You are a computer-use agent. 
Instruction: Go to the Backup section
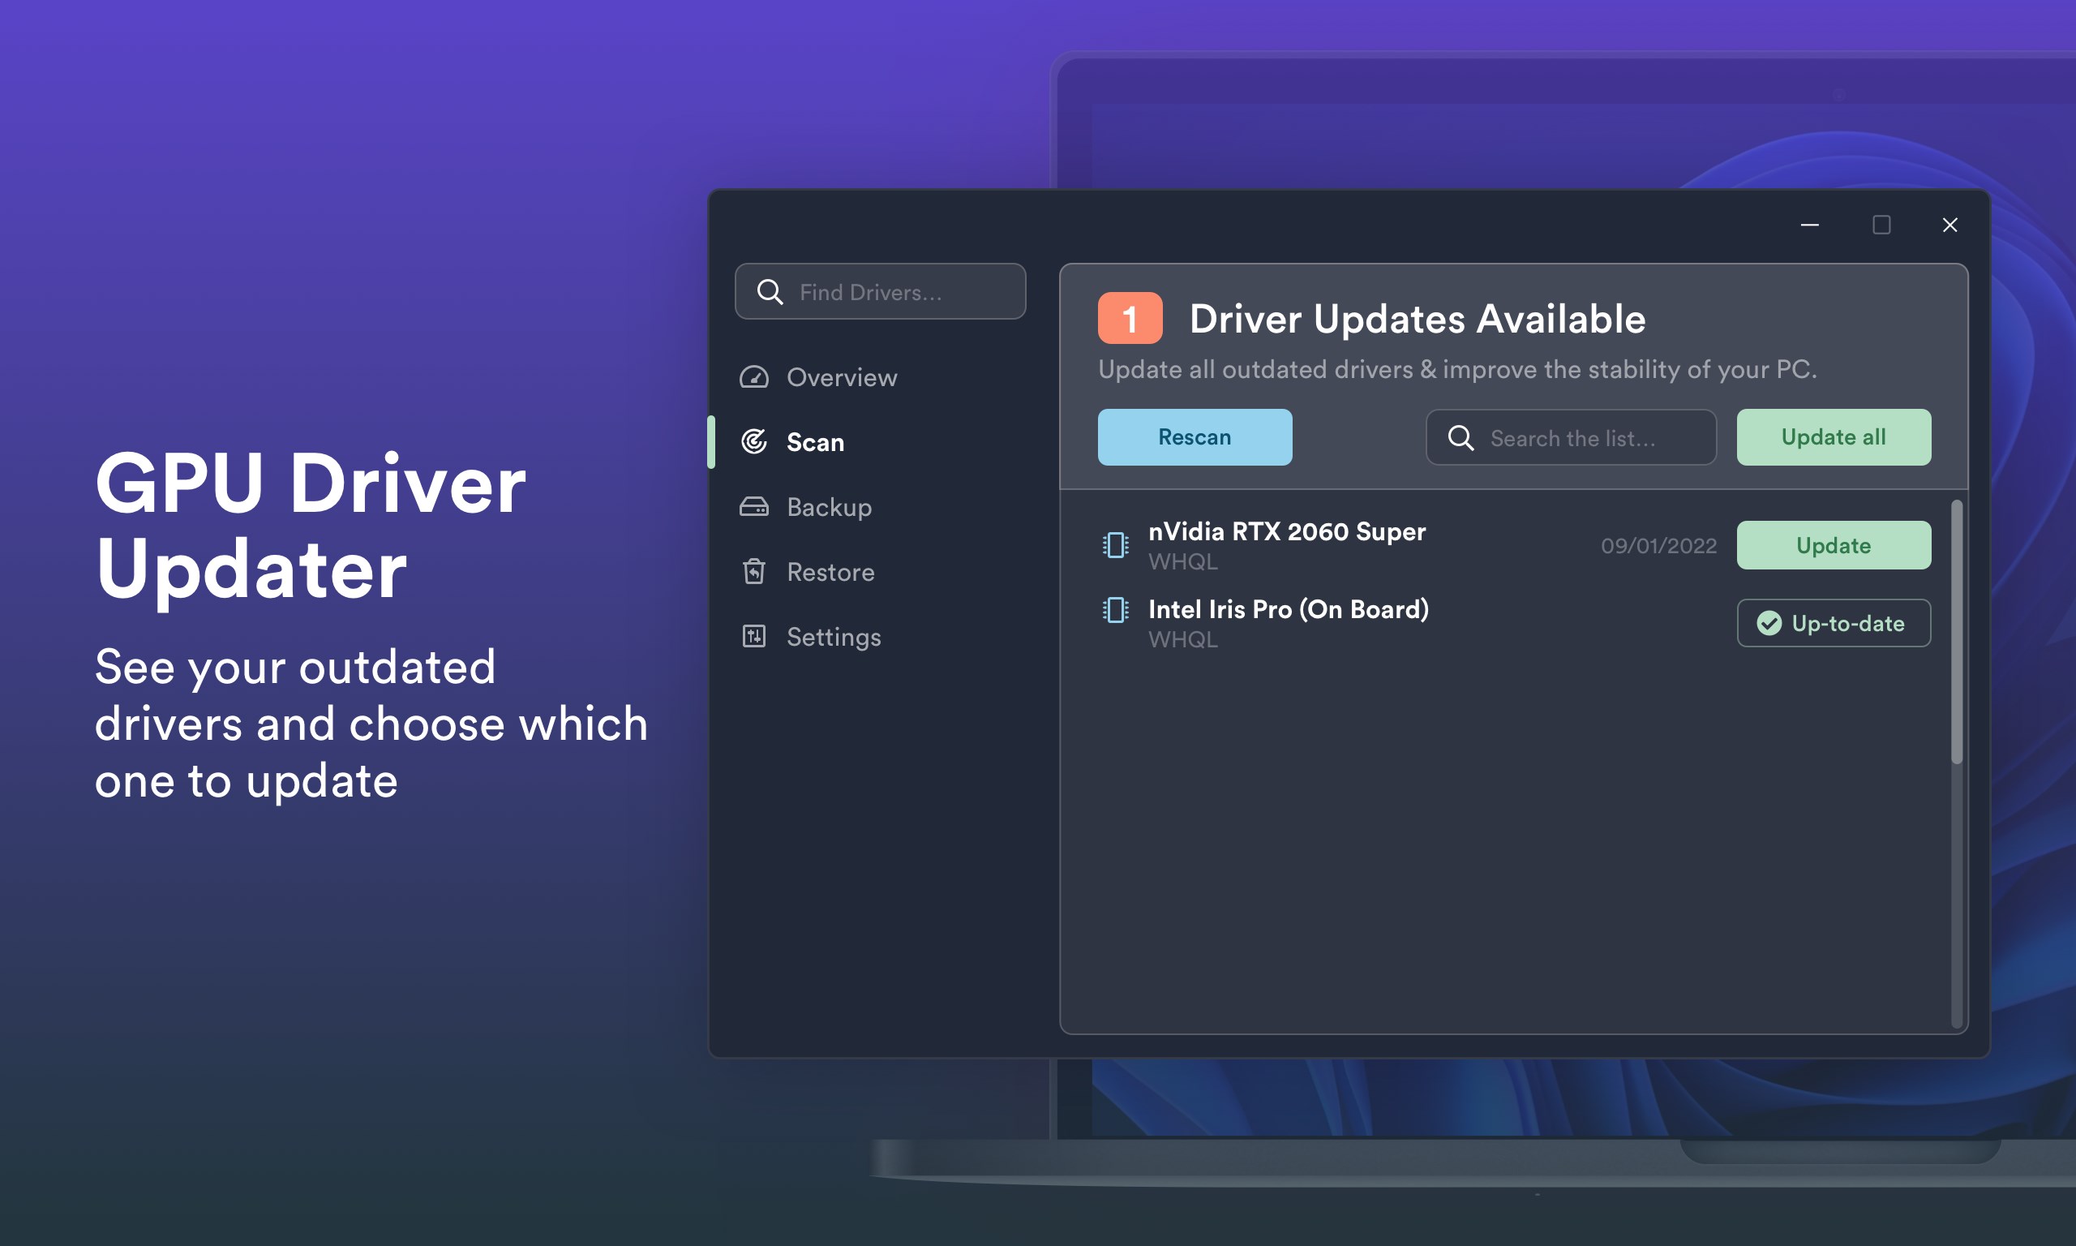point(829,506)
